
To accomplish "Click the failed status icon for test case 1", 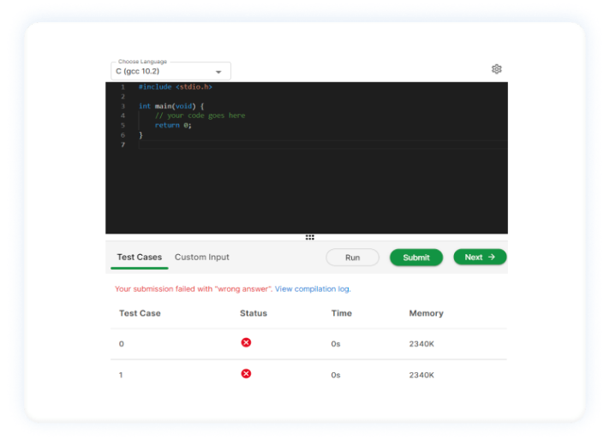I will click(x=246, y=373).
